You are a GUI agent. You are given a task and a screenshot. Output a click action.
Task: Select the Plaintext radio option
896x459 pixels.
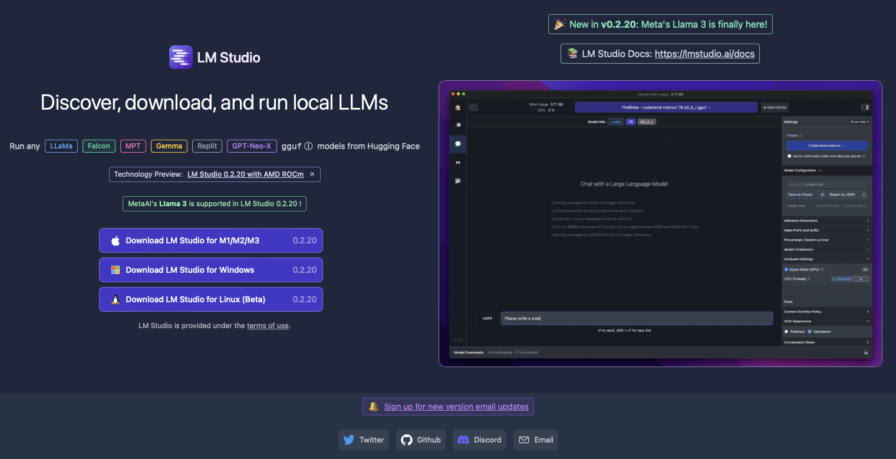(786, 332)
